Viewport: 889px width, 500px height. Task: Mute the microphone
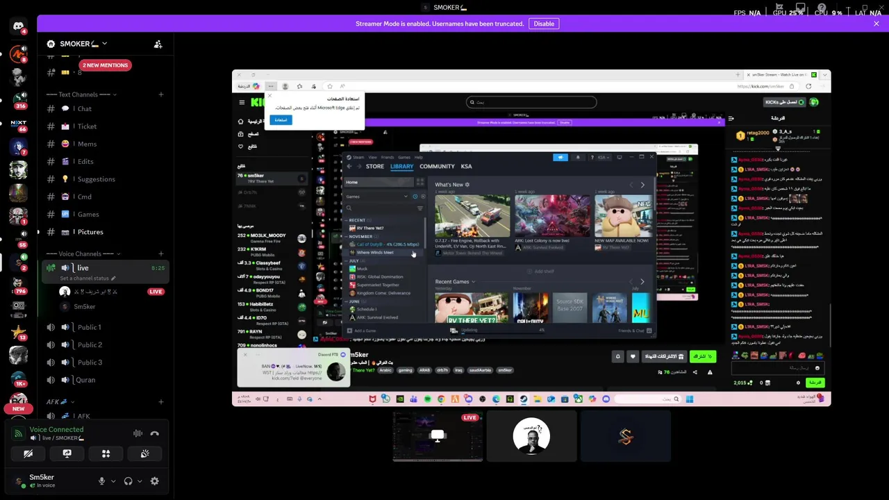101,481
